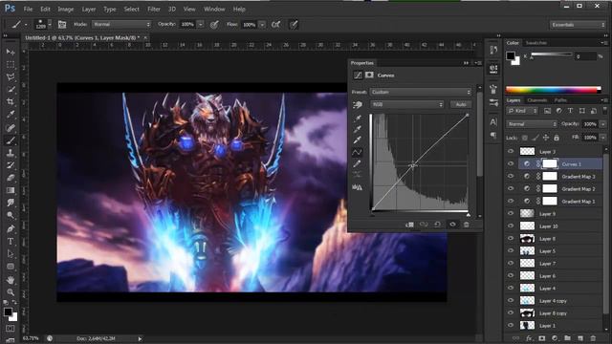Switch to the Swatches tab
The width and height of the screenshot is (612, 344).
point(535,43)
